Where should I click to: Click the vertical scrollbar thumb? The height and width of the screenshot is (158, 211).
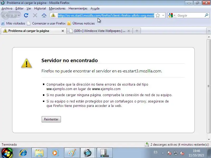(209, 86)
